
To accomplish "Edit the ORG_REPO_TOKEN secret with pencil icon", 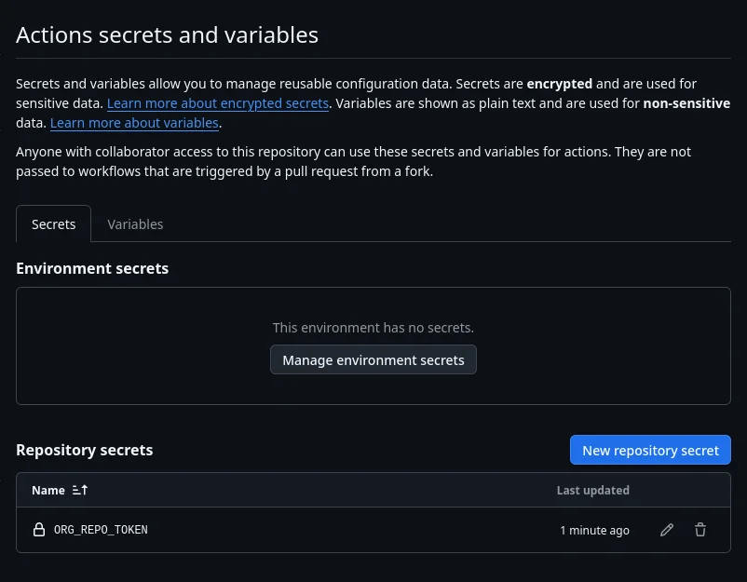I will click(667, 530).
